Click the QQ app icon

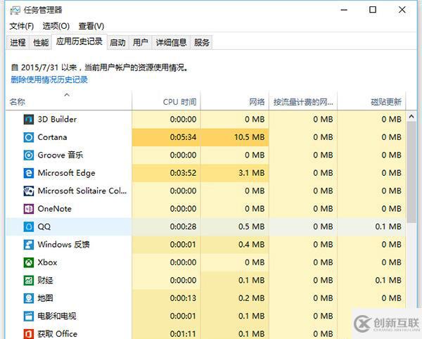[29, 226]
